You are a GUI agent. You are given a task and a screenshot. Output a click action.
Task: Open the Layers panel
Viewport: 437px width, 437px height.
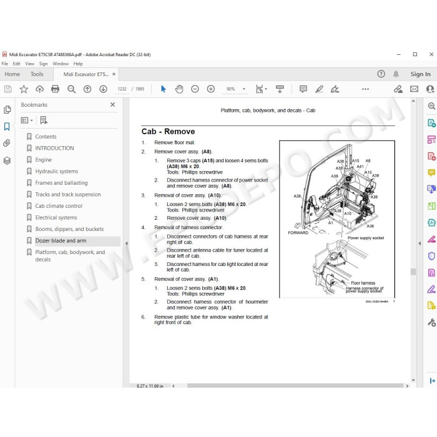coord(7,160)
